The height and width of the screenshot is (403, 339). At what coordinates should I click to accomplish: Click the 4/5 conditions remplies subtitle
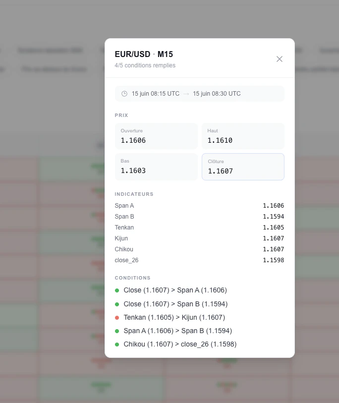tap(145, 65)
